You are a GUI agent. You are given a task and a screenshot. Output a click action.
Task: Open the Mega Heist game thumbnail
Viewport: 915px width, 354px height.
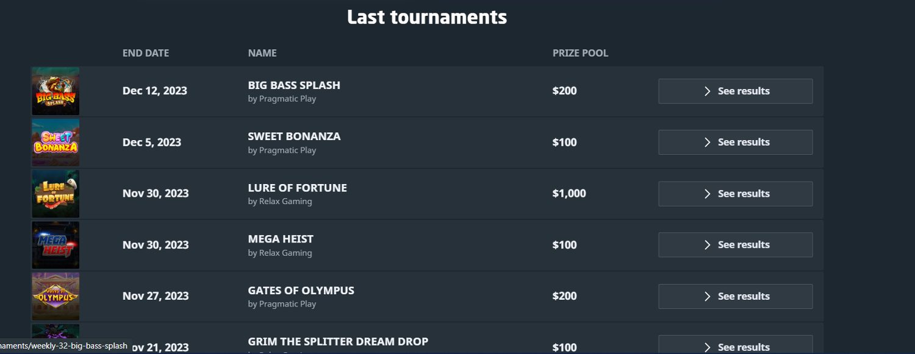[56, 245]
